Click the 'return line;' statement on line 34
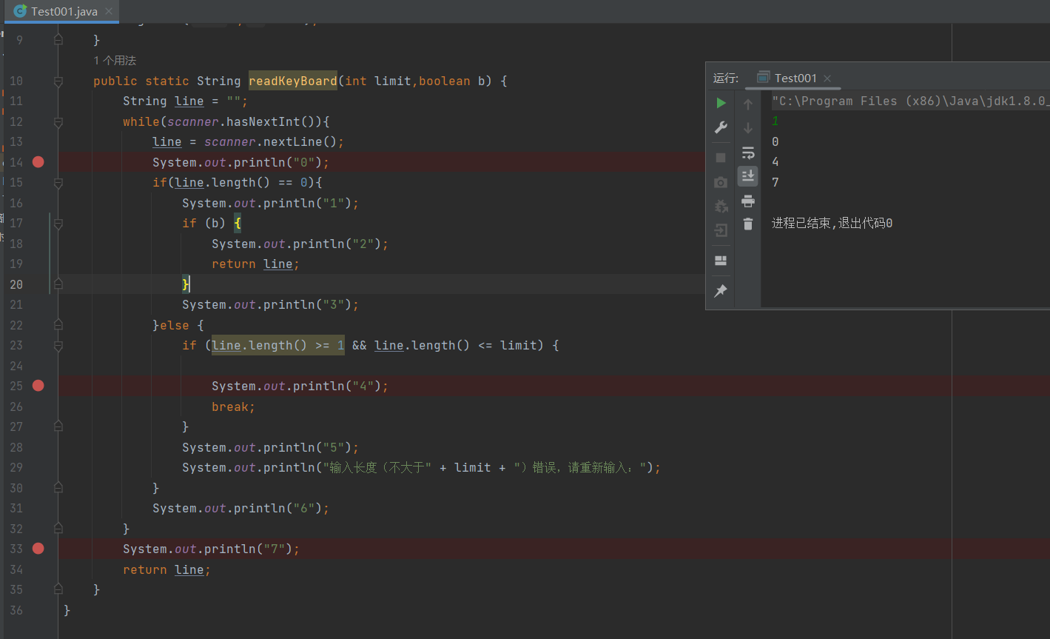Viewport: 1050px width, 639px height. pyautogui.click(x=166, y=569)
